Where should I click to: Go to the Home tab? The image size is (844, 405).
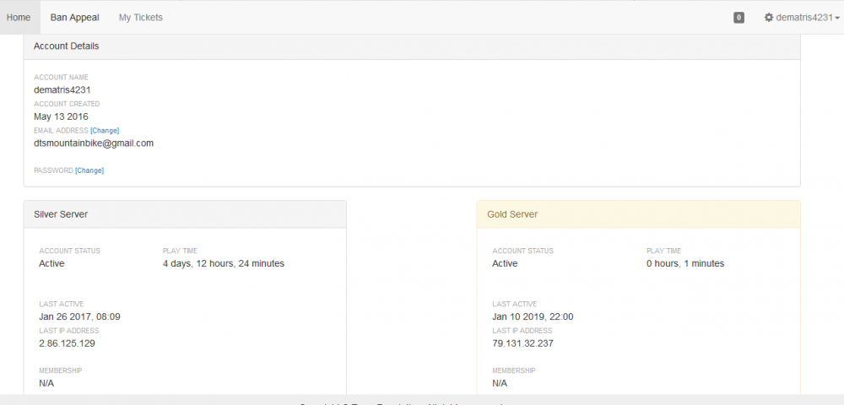19,17
